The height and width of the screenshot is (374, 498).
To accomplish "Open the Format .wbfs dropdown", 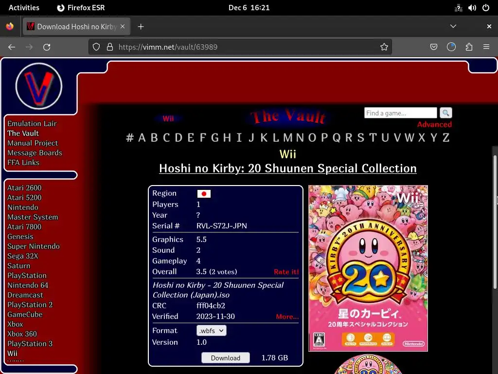I will [x=211, y=331].
